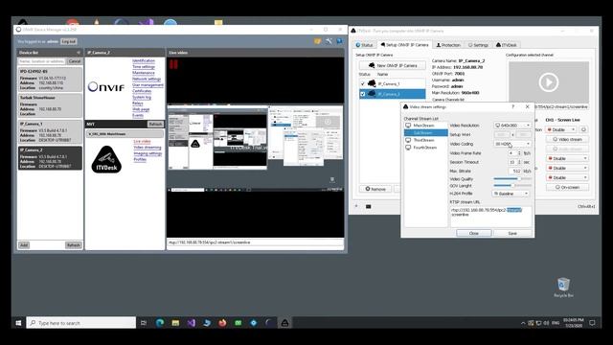Click New ONVIF IP Camera button

point(393,65)
